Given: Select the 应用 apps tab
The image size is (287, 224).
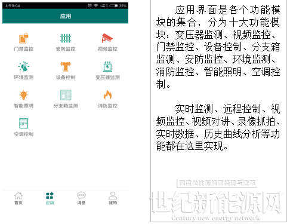Looking at the screenshot, I should click(x=50, y=198).
